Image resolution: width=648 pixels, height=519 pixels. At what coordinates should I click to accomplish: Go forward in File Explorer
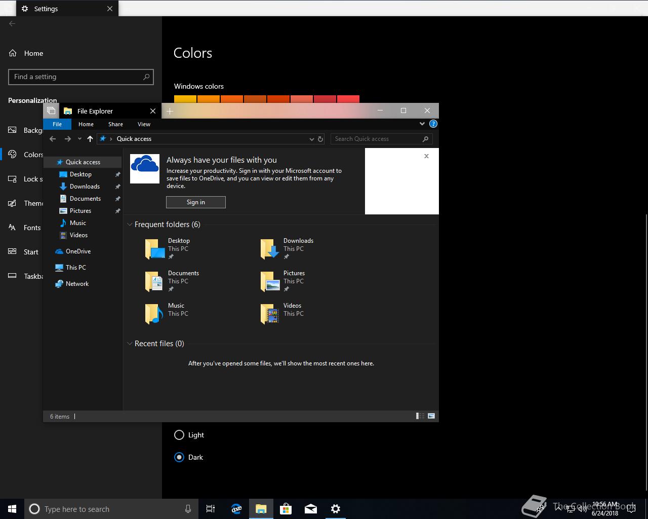point(67,139)
